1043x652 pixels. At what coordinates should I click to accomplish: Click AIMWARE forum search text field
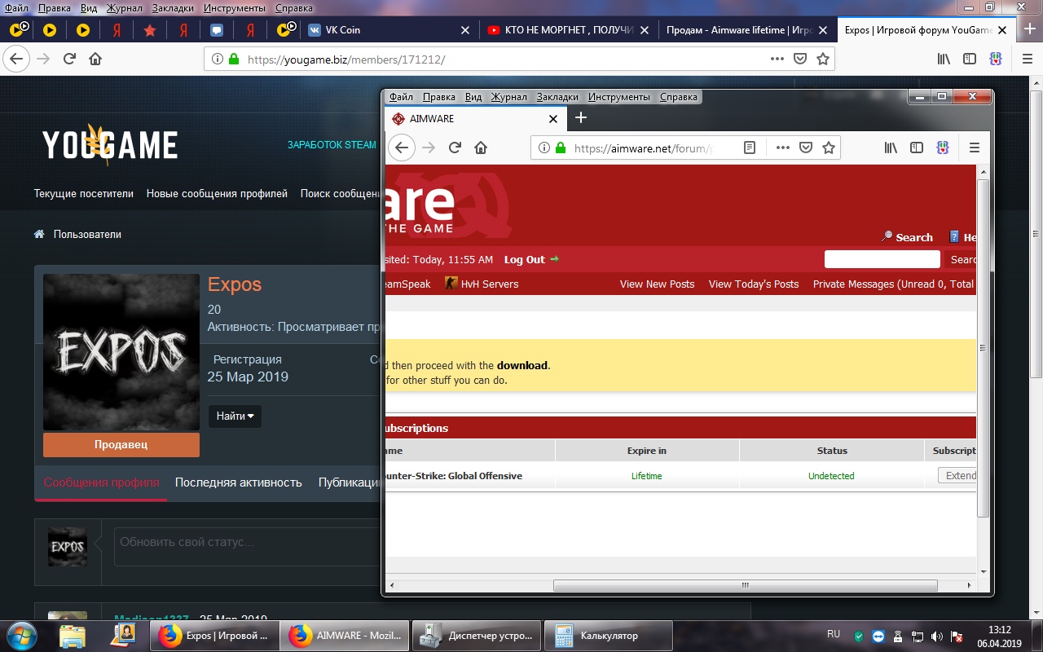[x=882, y=259]
